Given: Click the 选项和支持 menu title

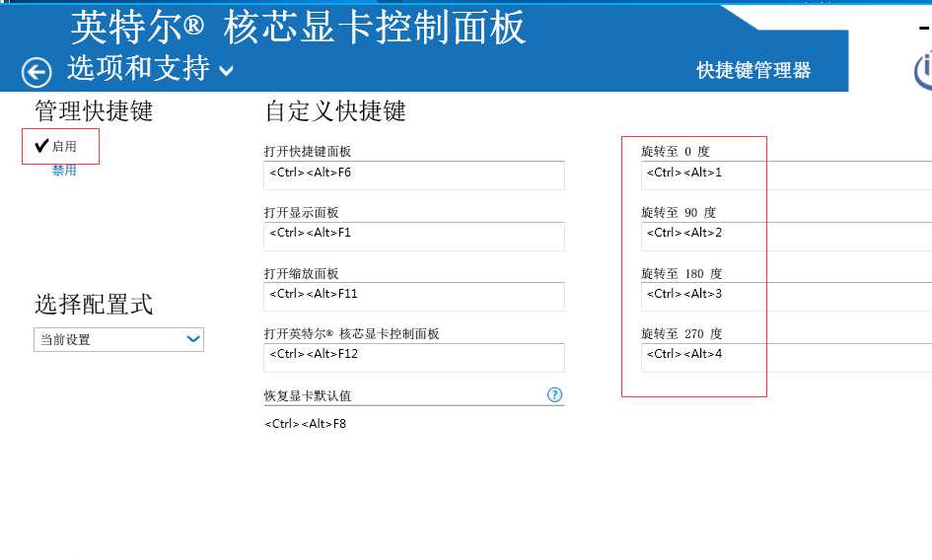Looking at the screenshot, I should click(x=138, y=68).
